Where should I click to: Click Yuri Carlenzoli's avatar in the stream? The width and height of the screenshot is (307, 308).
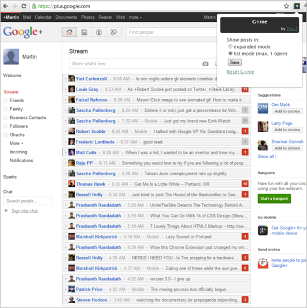[71, 78]
